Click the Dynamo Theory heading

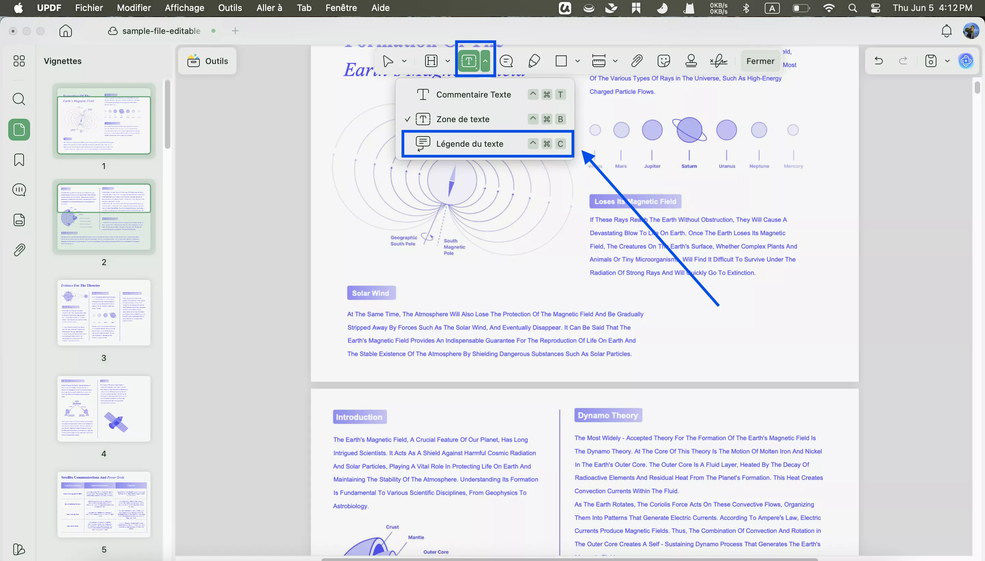608,415
